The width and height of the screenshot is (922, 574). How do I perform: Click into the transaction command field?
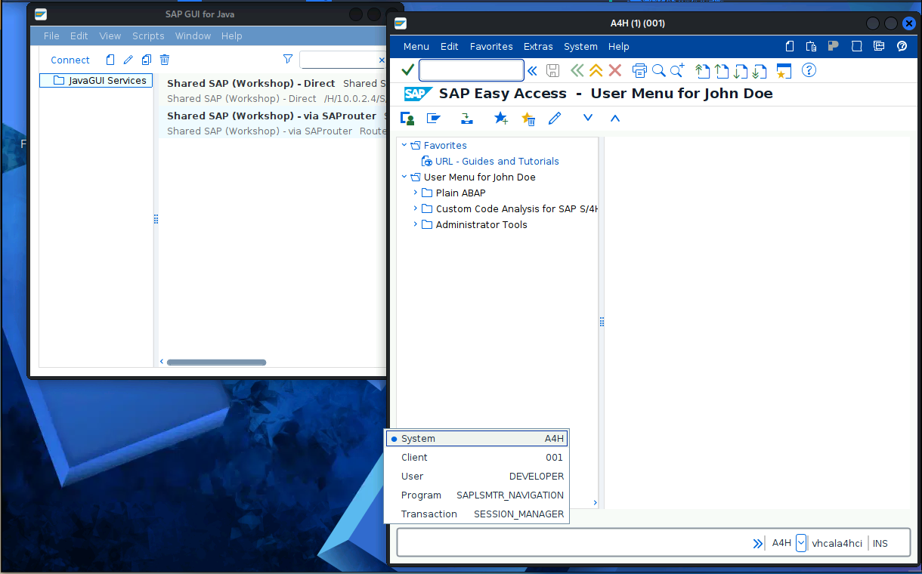pyautogui.click(x=472, y=70)
